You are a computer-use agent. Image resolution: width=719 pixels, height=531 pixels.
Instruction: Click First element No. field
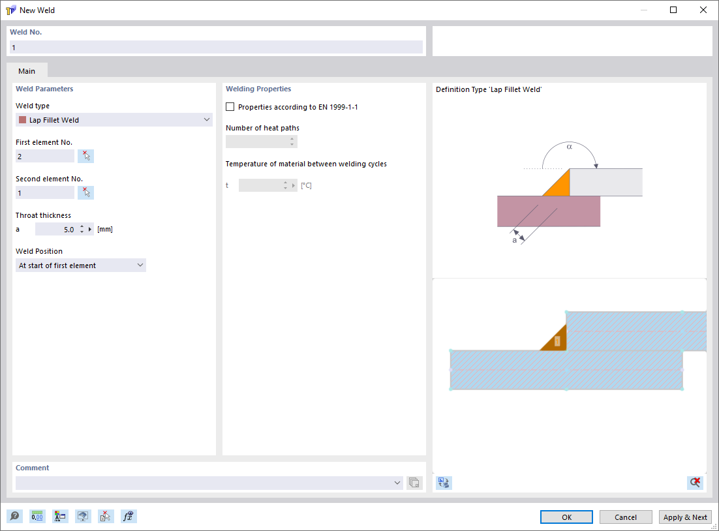[x=45, y=157]
